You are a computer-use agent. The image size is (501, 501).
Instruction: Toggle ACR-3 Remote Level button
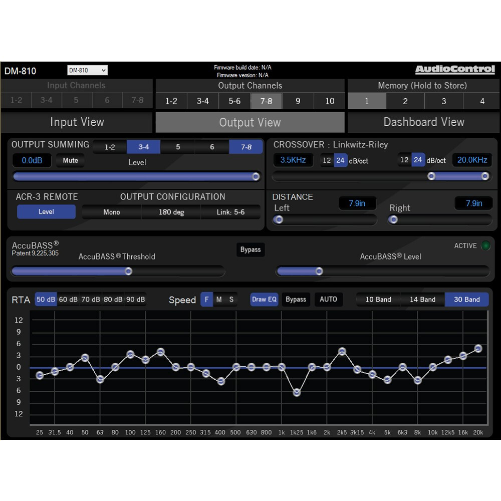[46, 212]
